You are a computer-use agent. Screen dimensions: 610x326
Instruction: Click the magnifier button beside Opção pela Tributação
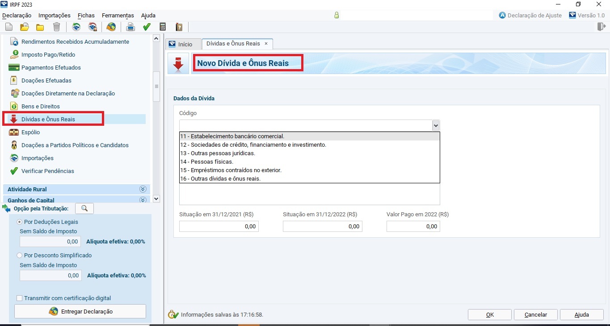coord(84,208)
